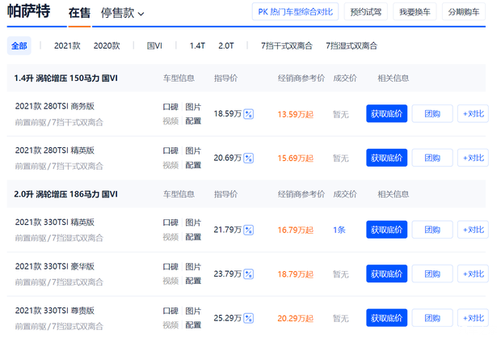Get lowest price for 280TSI 商务版
Viewport: 501px width, 339px height.
(386, 113)
